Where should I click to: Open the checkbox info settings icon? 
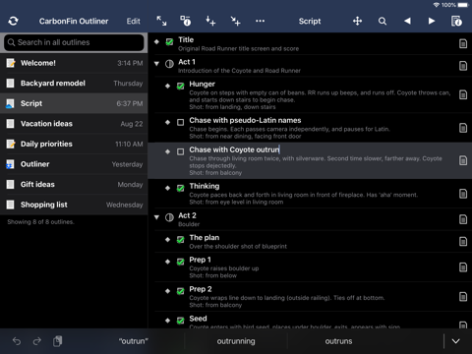coord(186,21)
